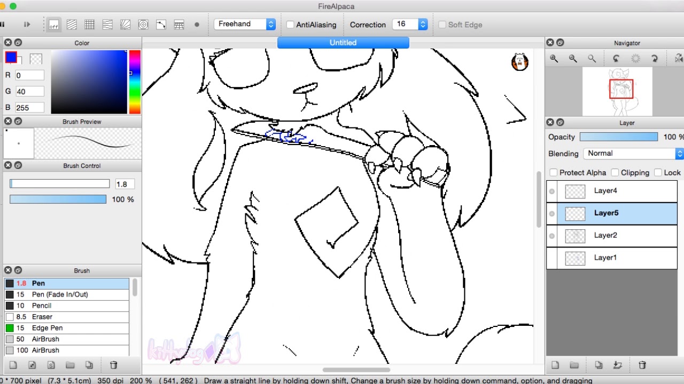Fit view with plain magnifier in Navigator
Viewport: 684px width, 384px height.
[x=592, y=59]
